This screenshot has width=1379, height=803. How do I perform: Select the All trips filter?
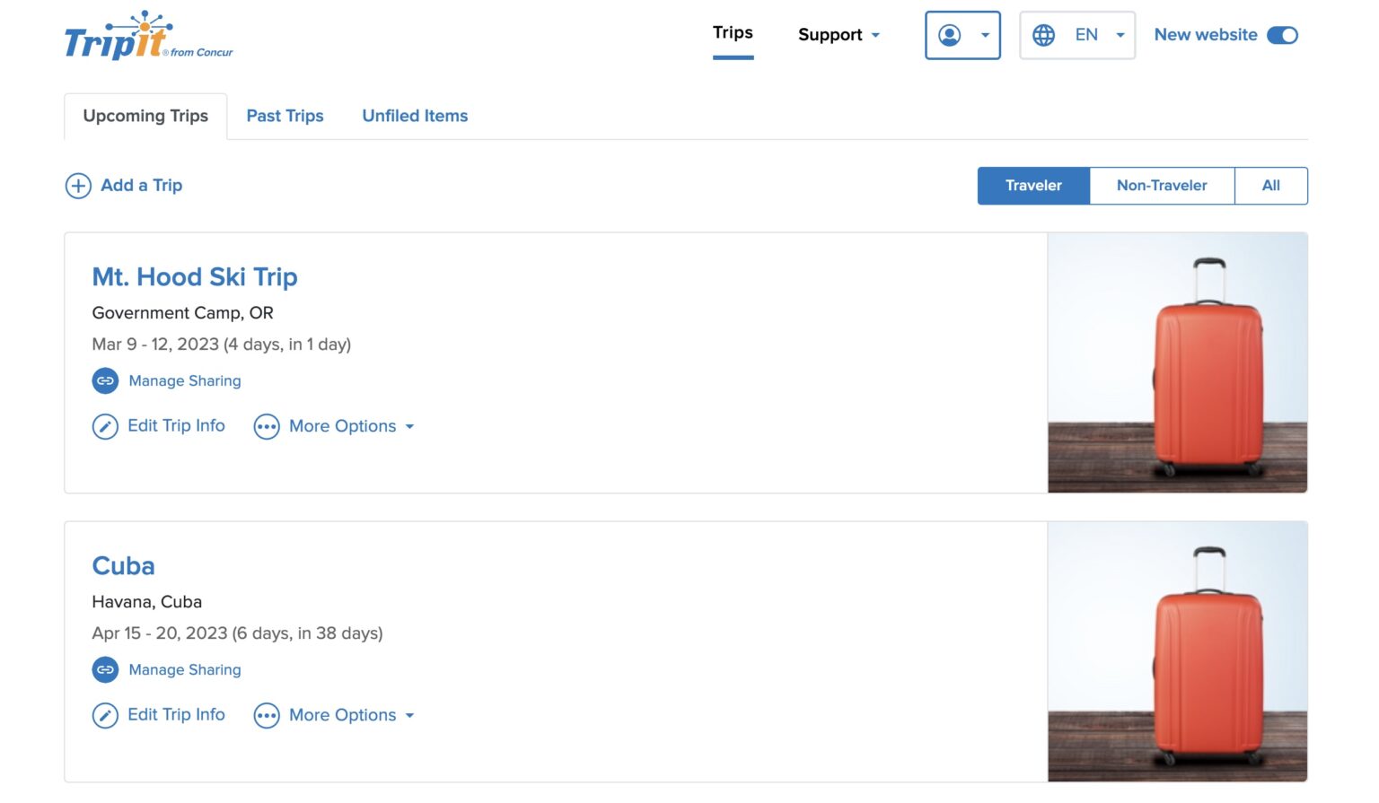click(1270, 186)
